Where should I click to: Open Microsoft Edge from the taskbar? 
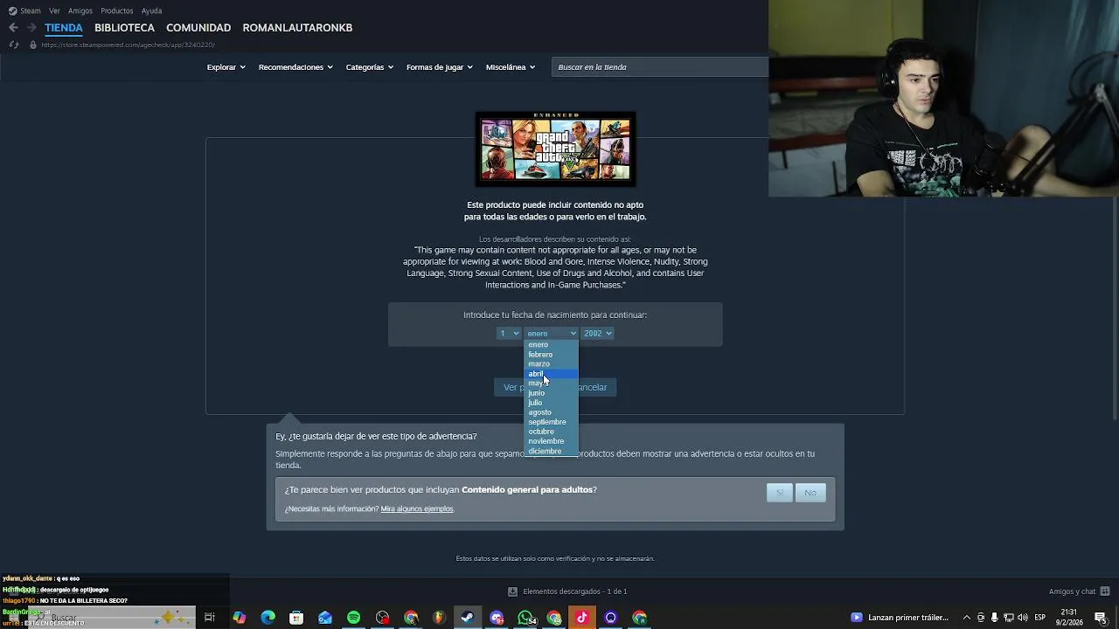point(268,618)
